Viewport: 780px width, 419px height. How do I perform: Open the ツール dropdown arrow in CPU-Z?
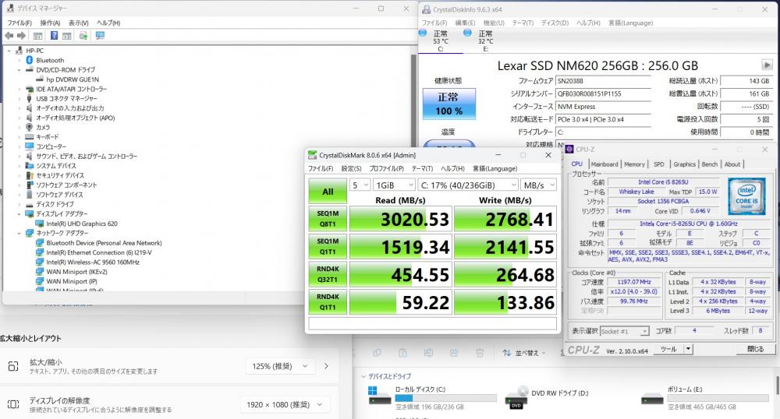click(x=689, y=349)
